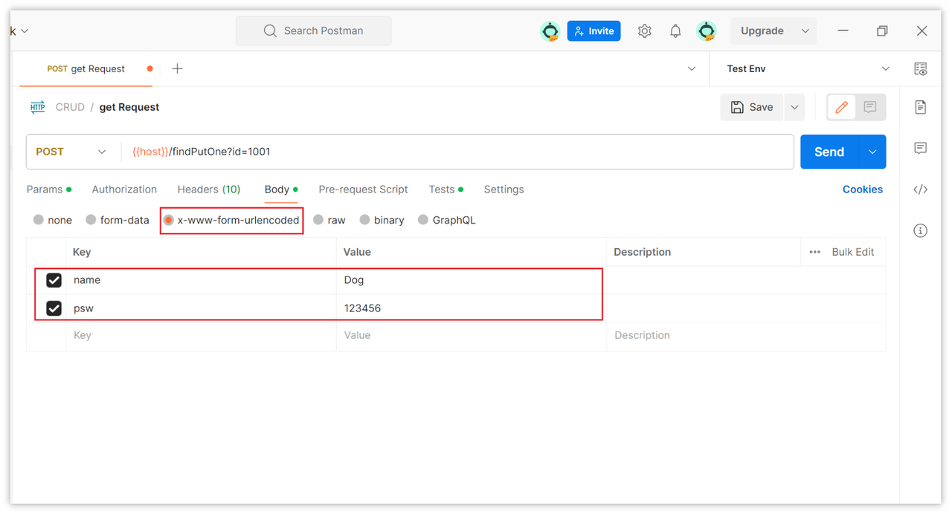Click the empty Value cell in new row

472,336
